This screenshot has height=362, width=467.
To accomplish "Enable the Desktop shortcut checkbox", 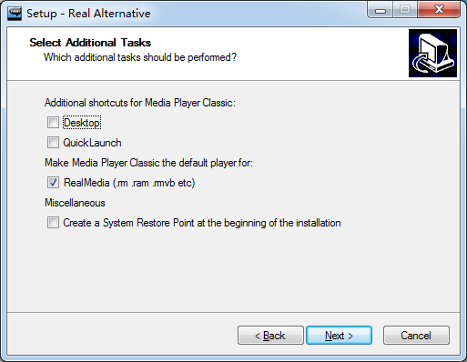I will click(53, 123).
